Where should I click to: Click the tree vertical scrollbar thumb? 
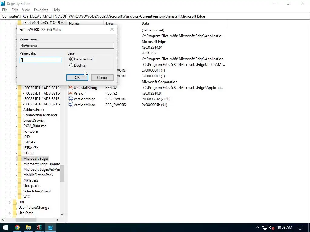click(x=62, y=174)
